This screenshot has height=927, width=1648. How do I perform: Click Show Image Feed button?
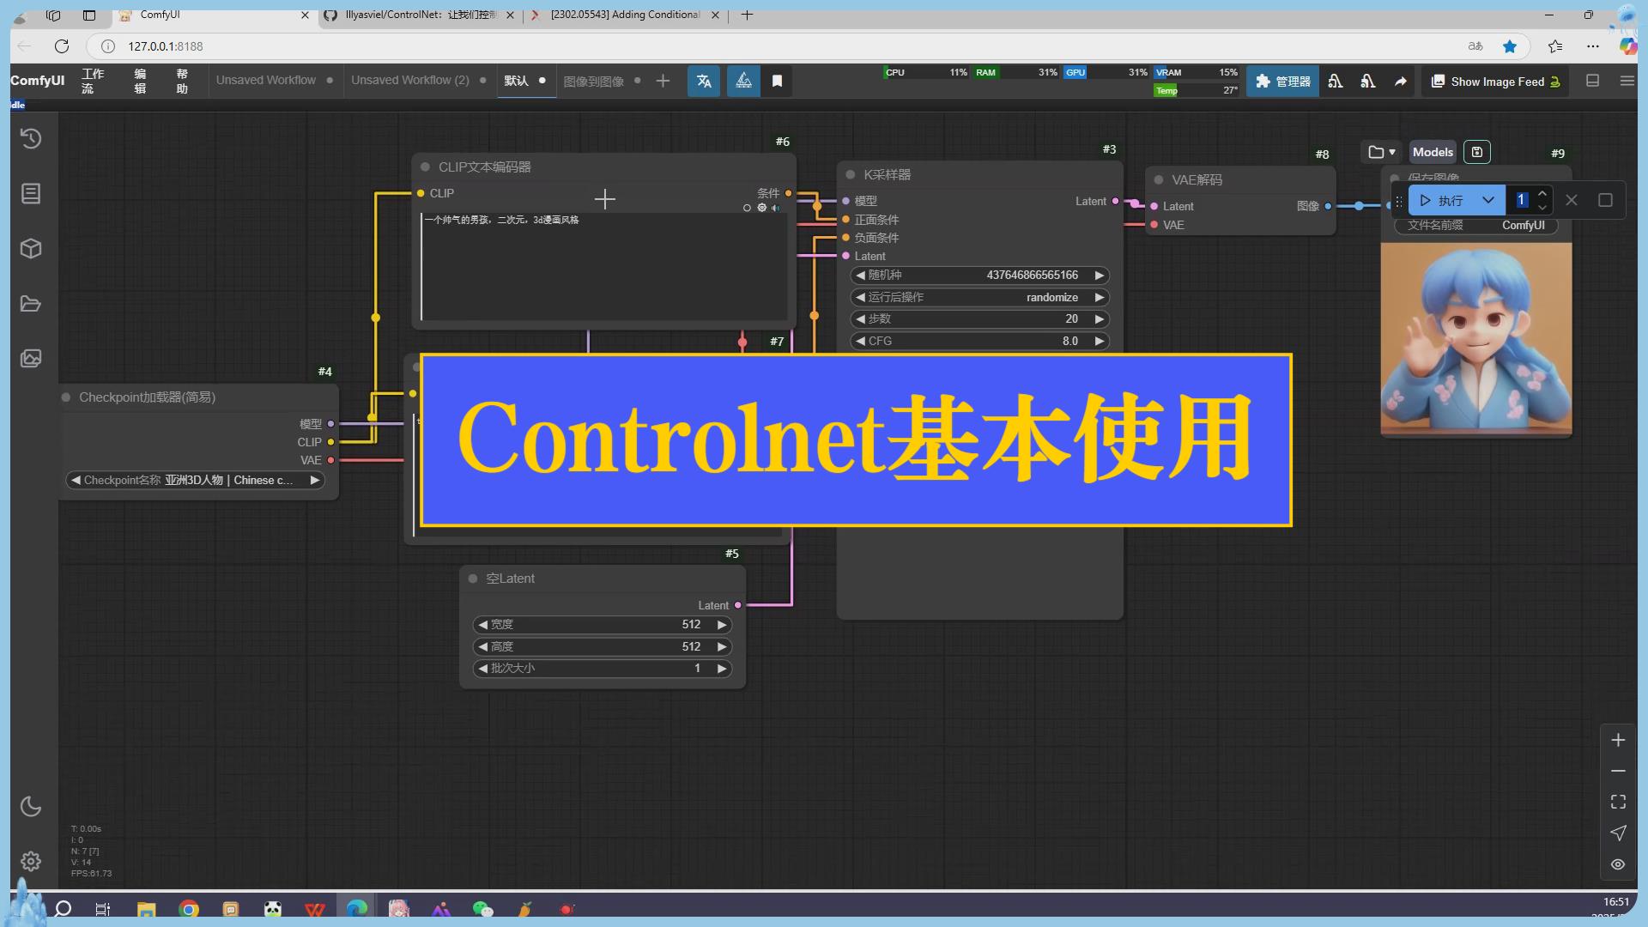(x=1495, y=82)
